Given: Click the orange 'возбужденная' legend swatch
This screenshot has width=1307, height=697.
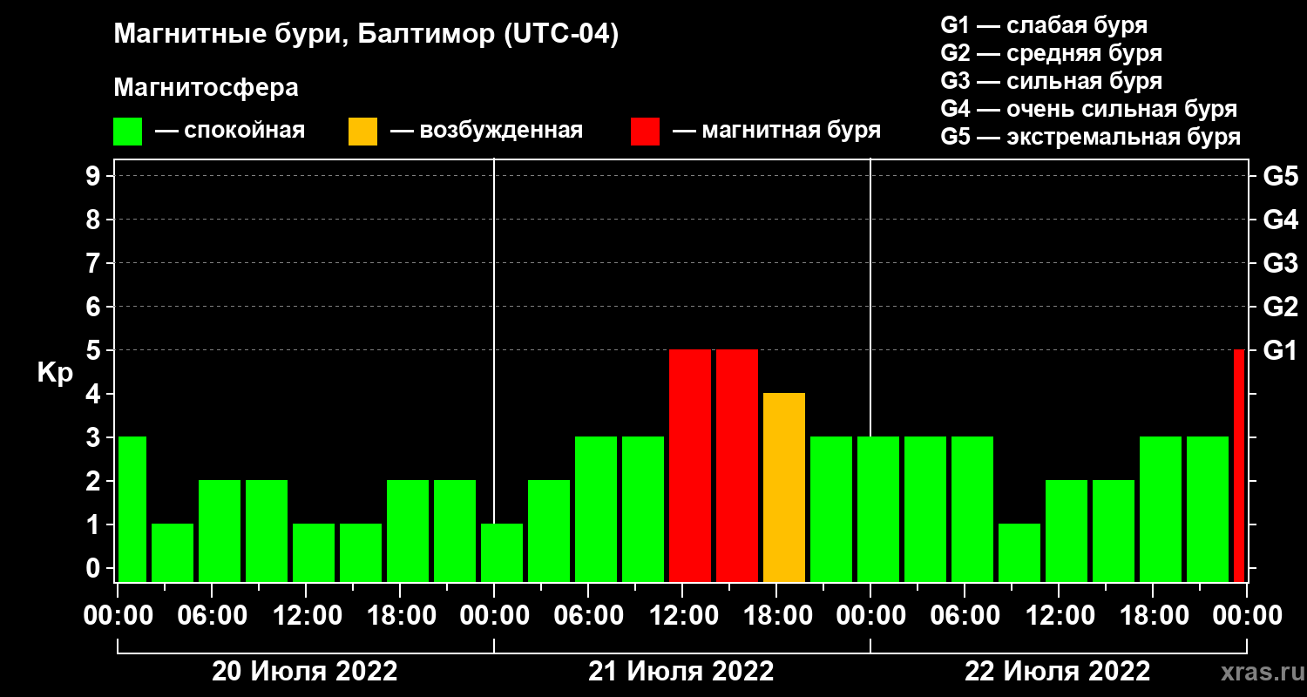Looking at the screenshot, I should (x=362, y=132).
